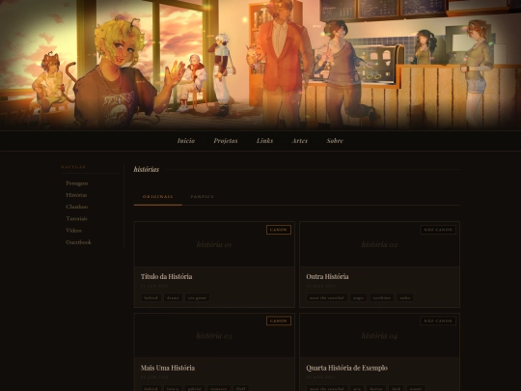
Task: Click the história 04 cover thumbnail
Action: point(379,336)
